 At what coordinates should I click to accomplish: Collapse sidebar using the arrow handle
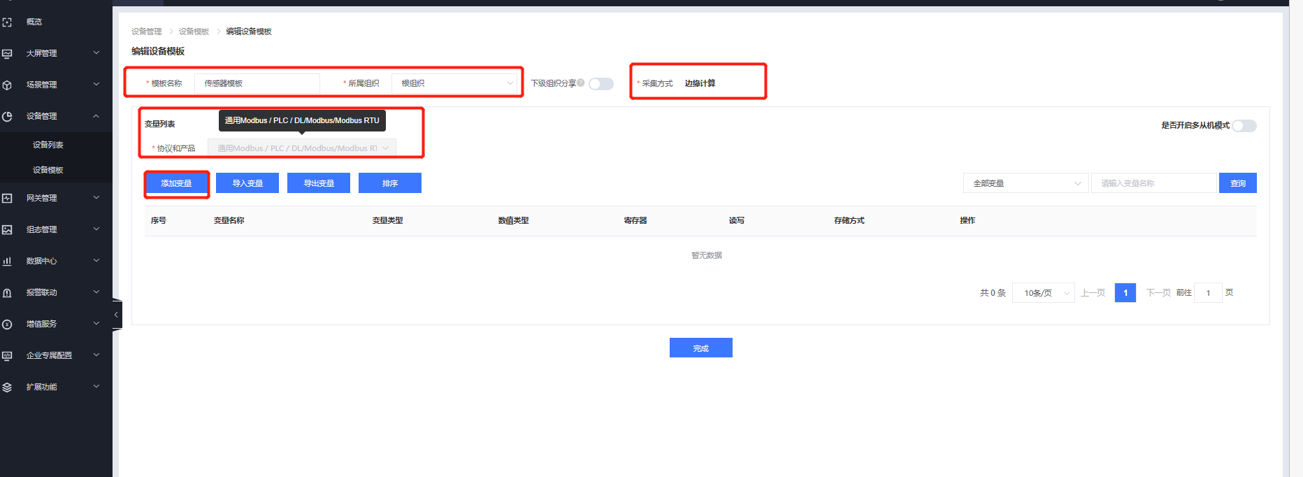[116, 315]
